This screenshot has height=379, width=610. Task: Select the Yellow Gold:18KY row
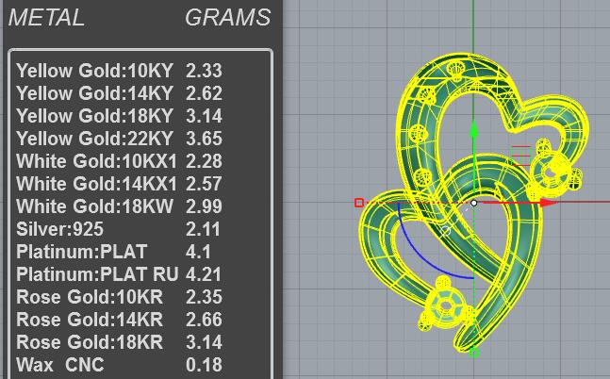pyautogui.click(x=119, y=116)
